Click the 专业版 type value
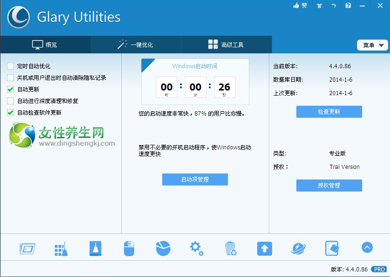Screen dimensions: 390x277 (x=337, y=154)
